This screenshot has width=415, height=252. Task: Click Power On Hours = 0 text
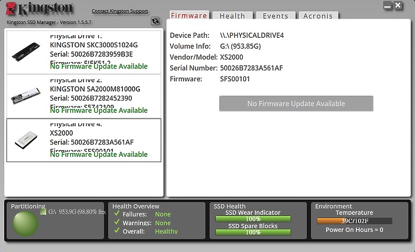click(x=354, y=230)
